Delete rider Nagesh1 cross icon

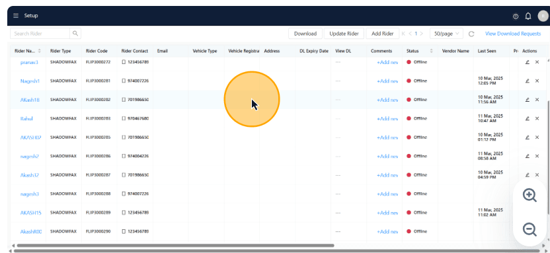[x=537, y=81]
